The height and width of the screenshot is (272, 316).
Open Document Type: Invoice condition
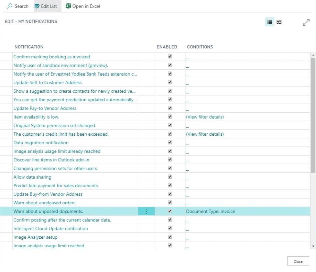click(210, 212)
